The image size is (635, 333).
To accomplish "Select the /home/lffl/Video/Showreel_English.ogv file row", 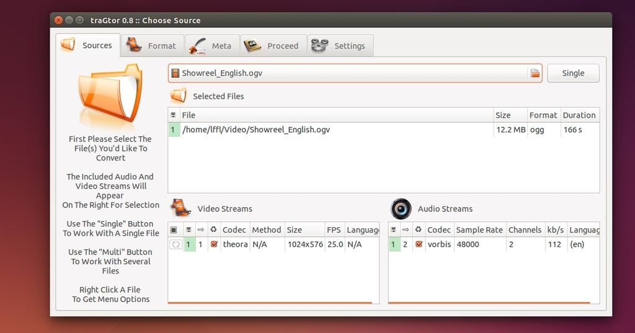I will [x=335, y=130].
